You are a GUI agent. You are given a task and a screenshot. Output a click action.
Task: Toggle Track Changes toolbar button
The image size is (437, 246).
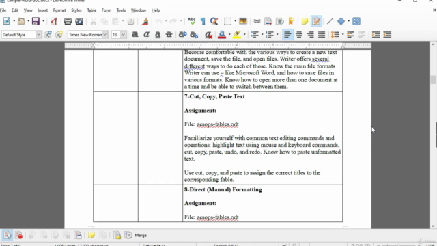316,21
